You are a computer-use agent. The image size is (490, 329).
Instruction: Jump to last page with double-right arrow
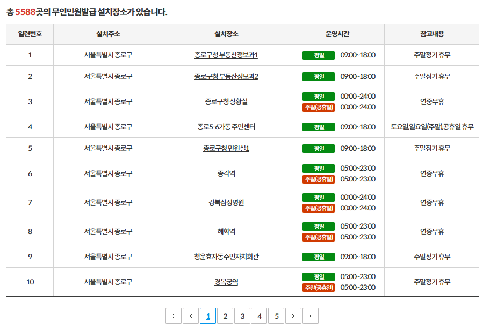click(x=311, y=316)
